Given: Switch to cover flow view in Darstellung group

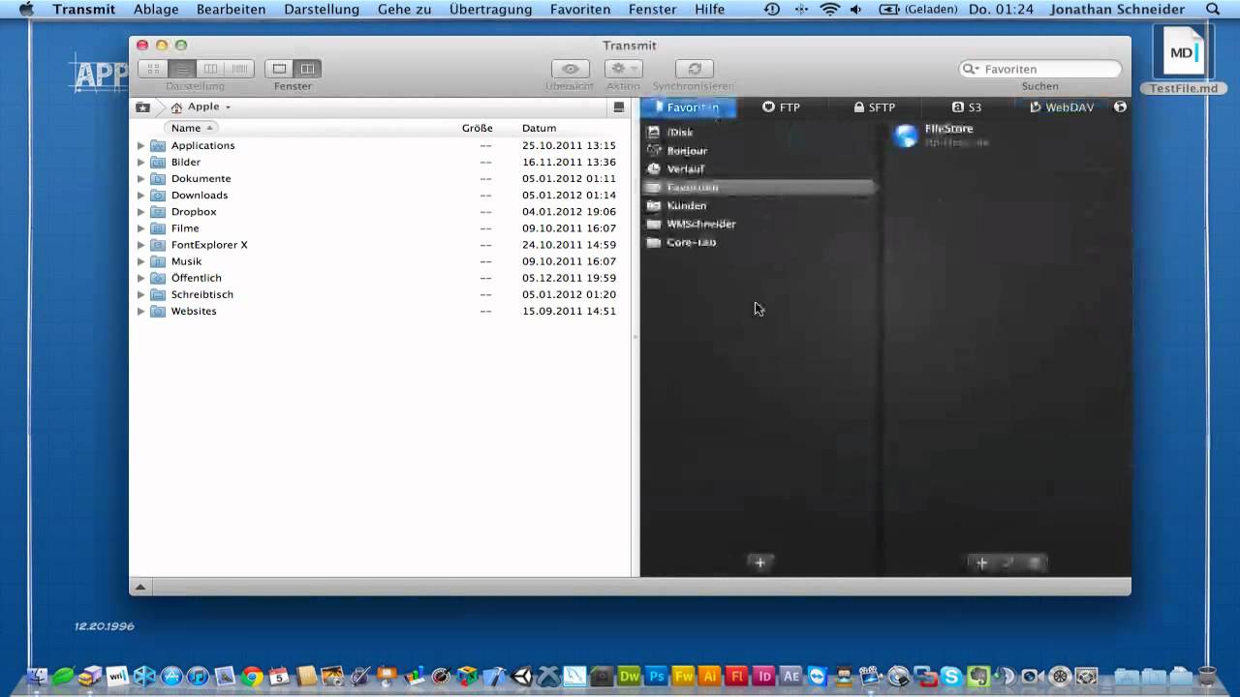Looking at the screenshot, I should point(240,69).
